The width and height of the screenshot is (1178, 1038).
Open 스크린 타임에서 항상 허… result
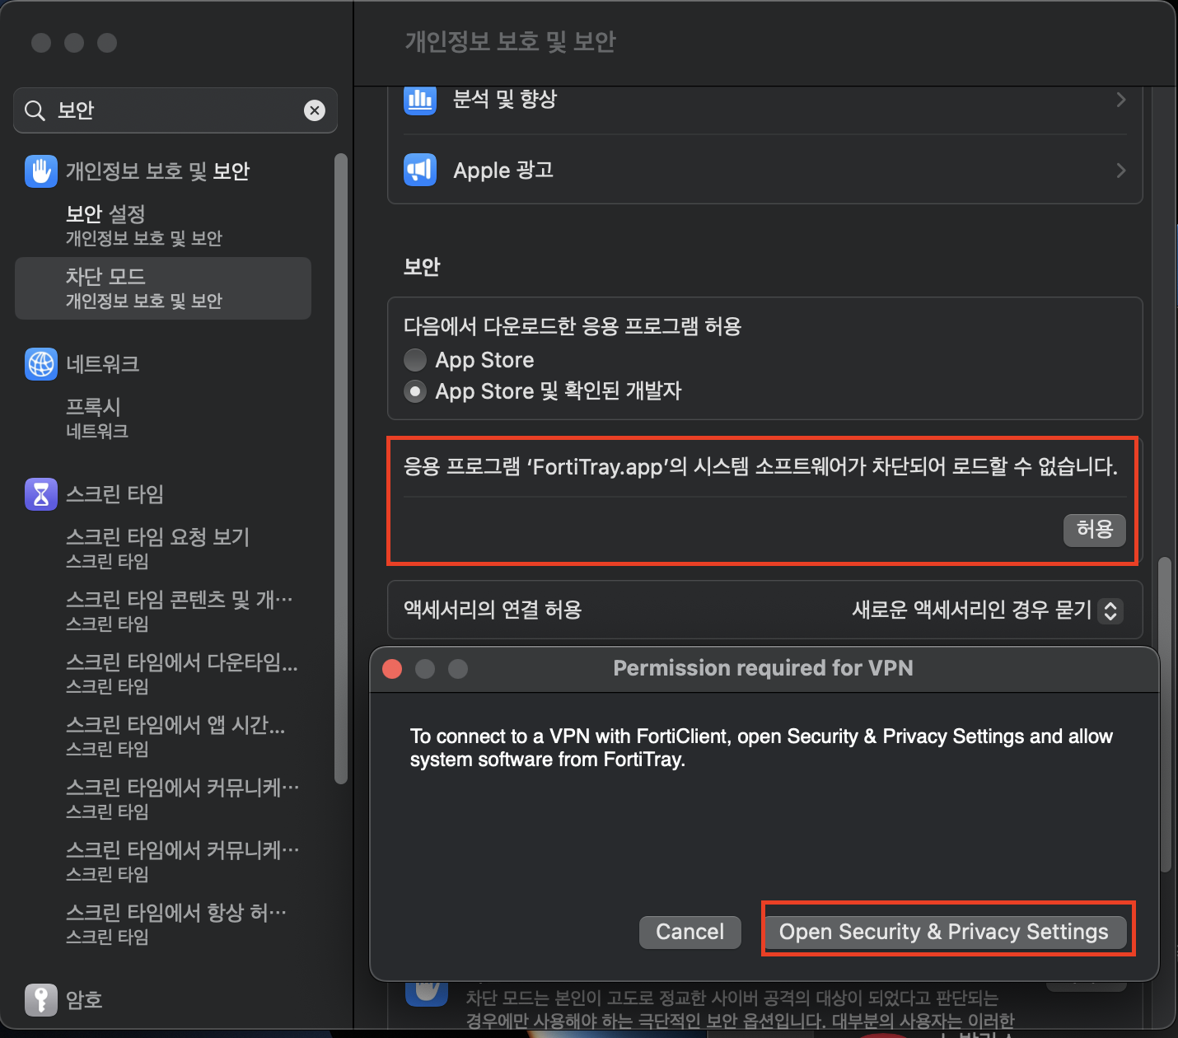(x=163, y=924)
